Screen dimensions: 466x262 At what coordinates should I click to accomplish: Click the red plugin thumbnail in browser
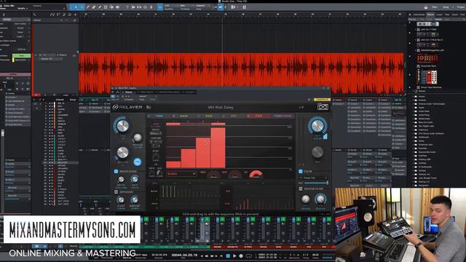point(427,58)
